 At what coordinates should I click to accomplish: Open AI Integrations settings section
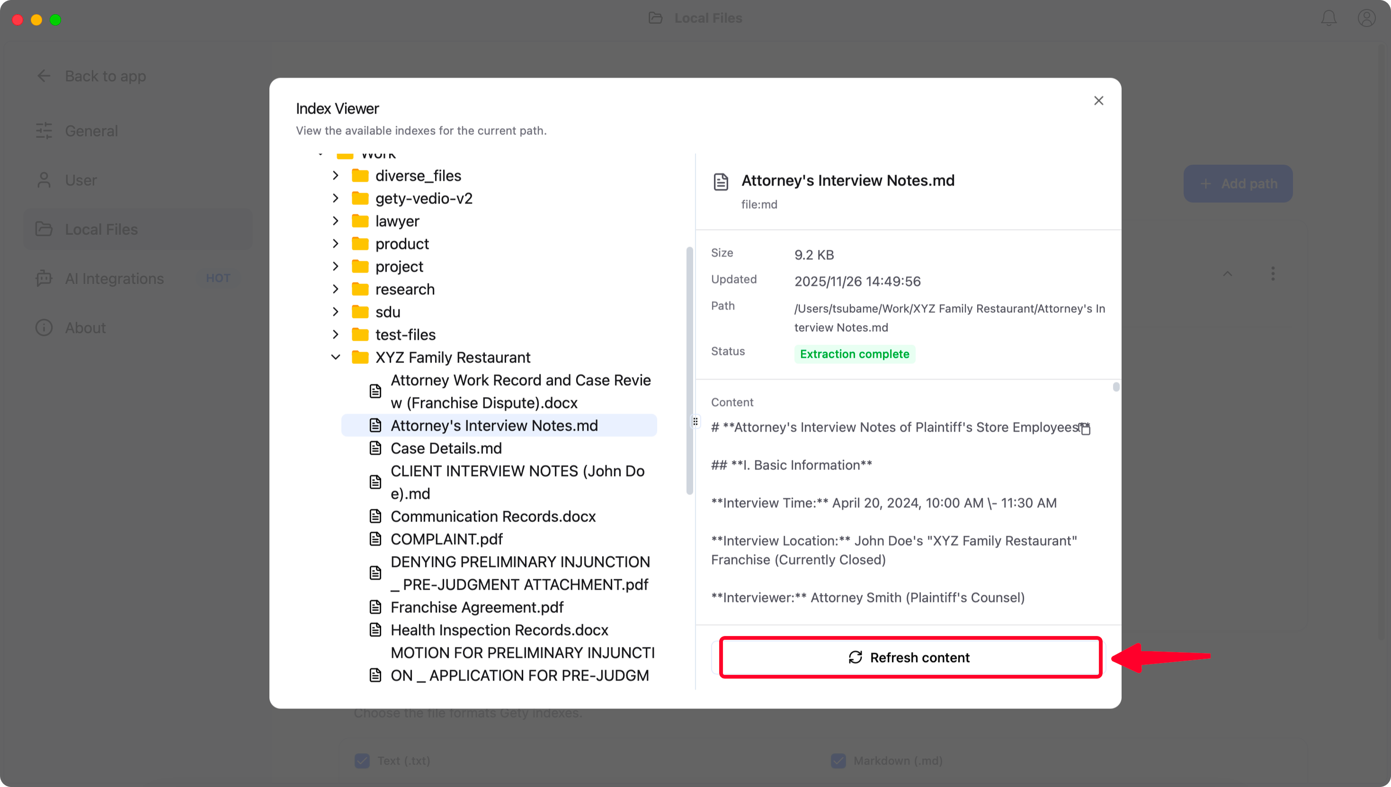tap(114, 278)
